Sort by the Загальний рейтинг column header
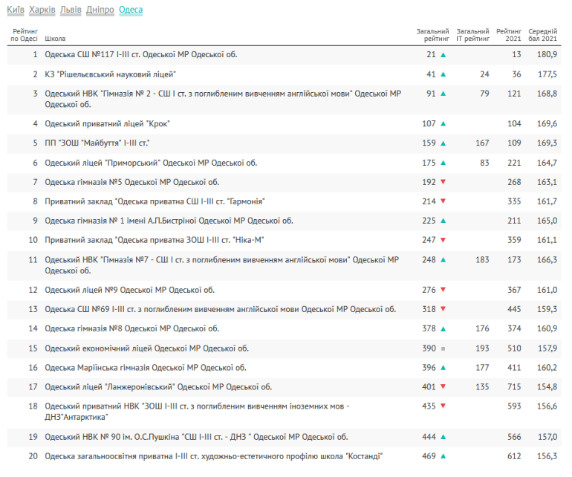 pyautogui.click(x=432, y=35)
